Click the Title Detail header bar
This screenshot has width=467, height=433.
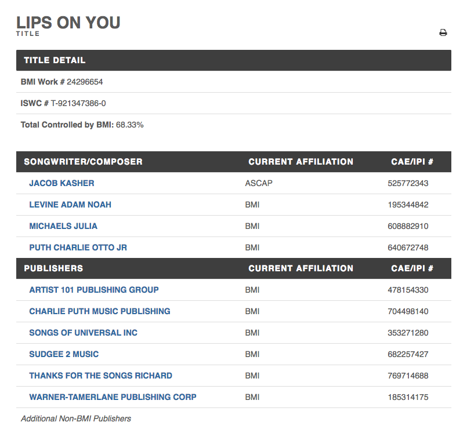click(233, 60)
